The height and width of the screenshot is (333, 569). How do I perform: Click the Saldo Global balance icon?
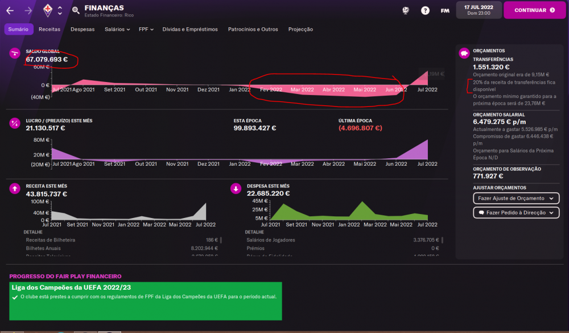(x=15, y=54)
